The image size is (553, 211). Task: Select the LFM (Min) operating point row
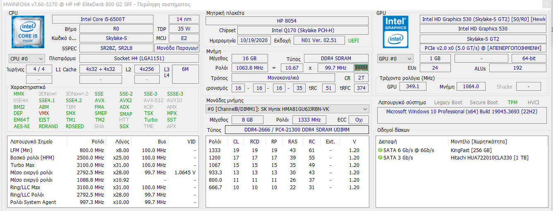(103, 150)
